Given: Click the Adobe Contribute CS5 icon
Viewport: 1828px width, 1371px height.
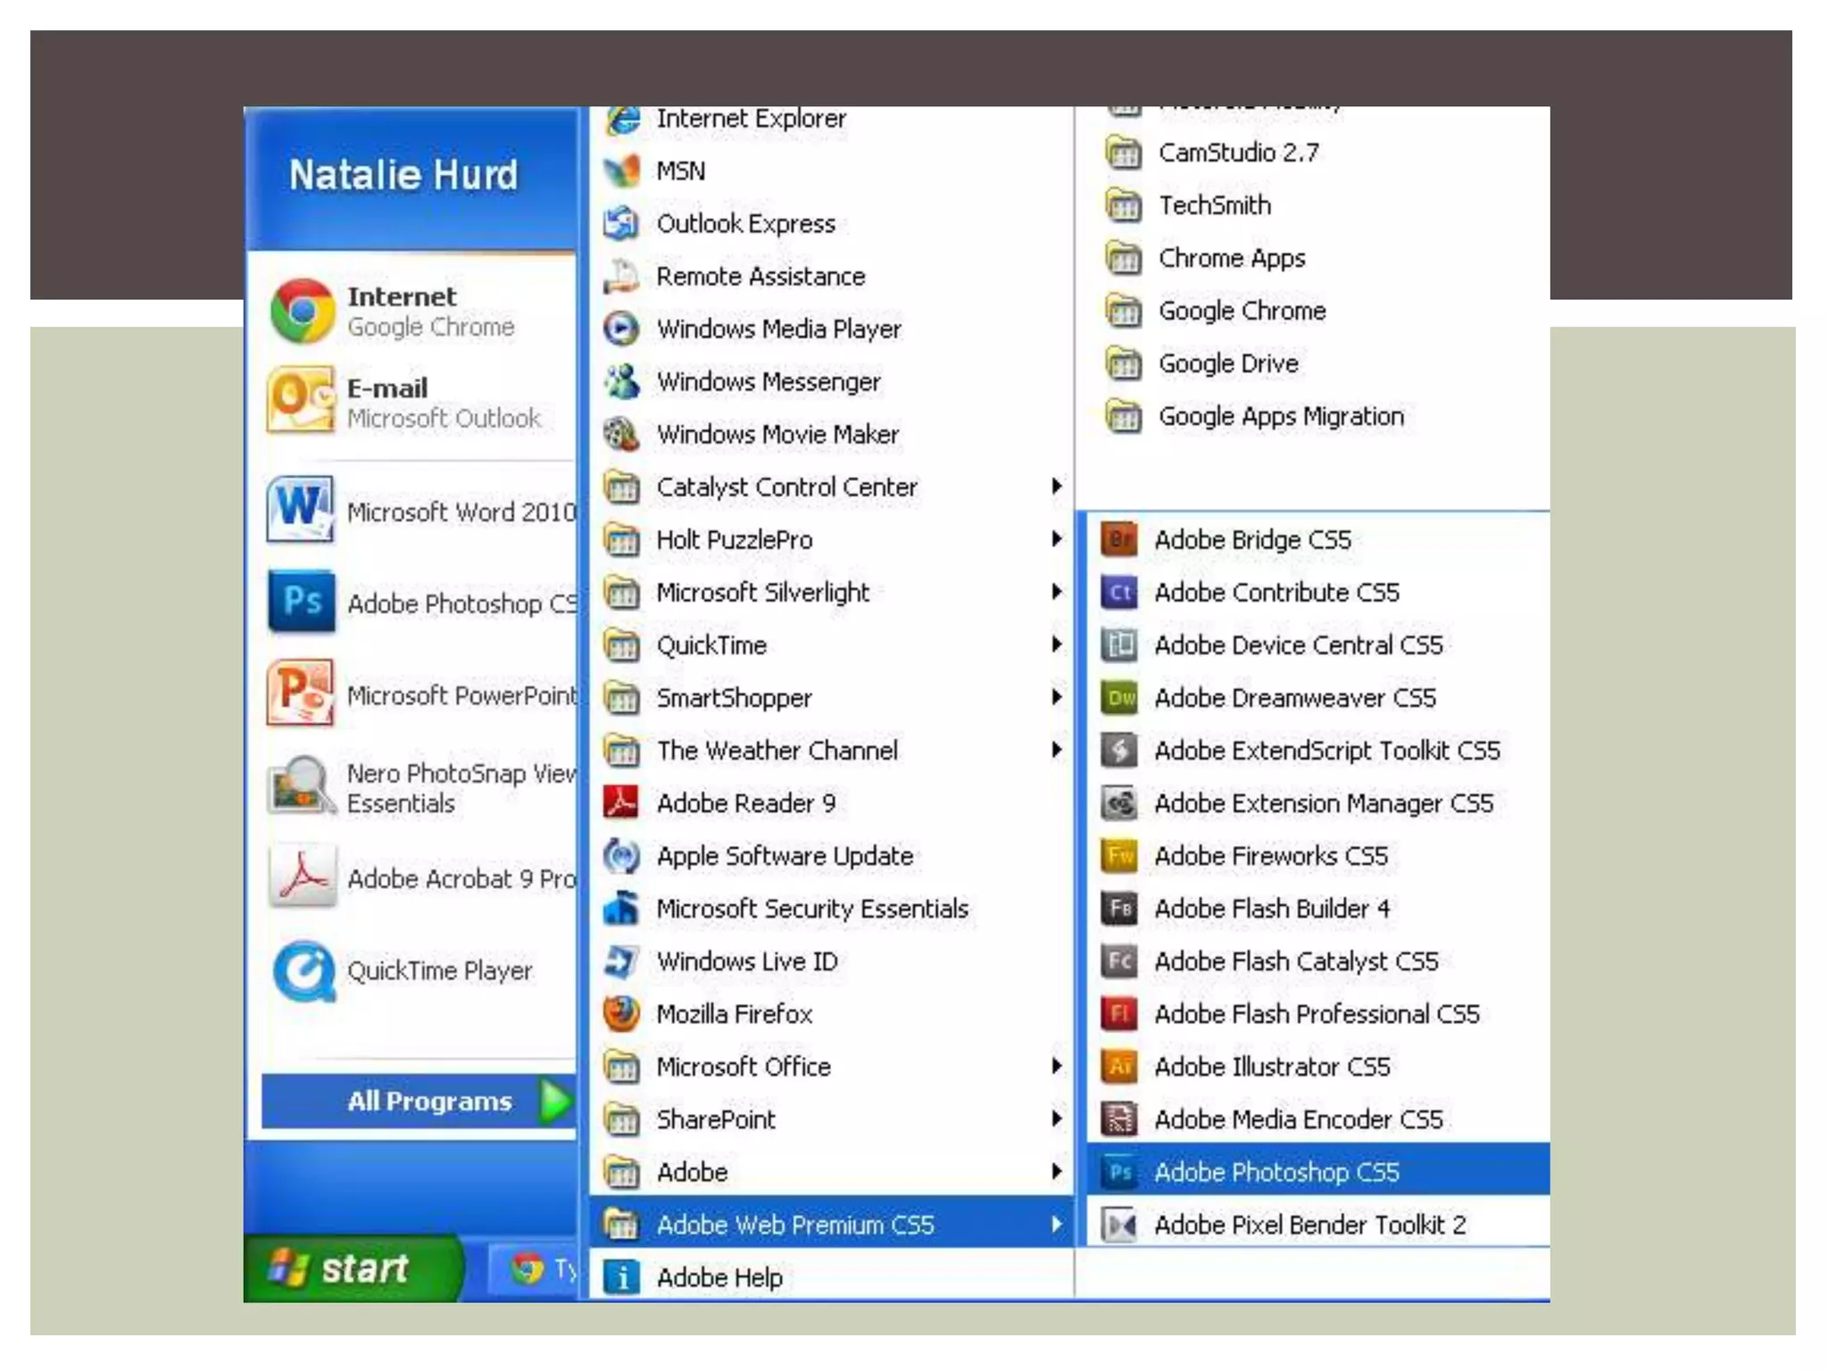Looking at the screenshot, I should 1119,593.
